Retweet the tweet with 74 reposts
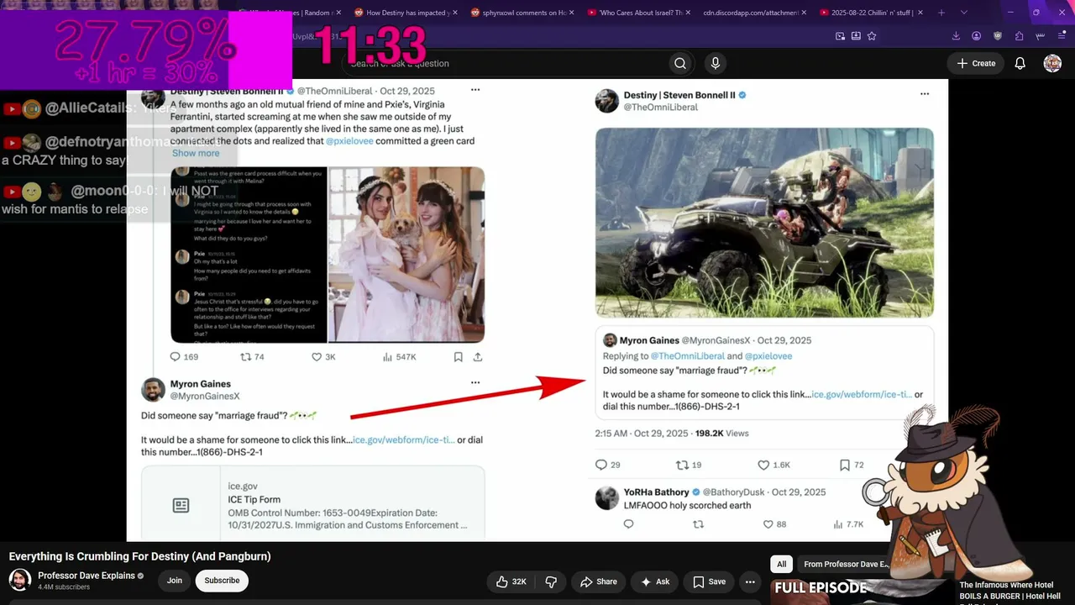The width and height of the screenshot is (1075, 605). [x=246, y=357]
